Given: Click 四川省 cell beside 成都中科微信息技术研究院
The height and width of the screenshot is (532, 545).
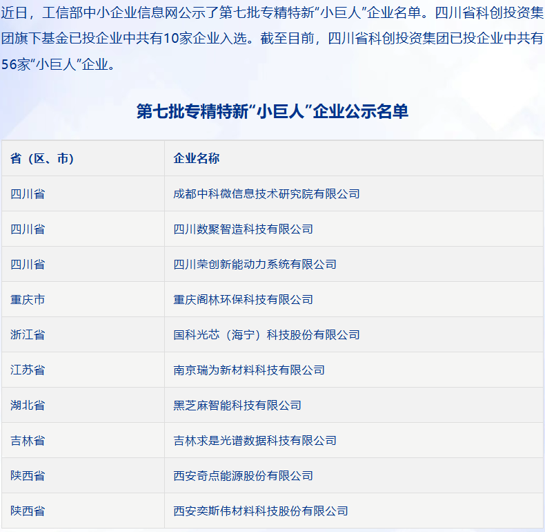Looking at the screenshot, I should (x=28, y=194).
